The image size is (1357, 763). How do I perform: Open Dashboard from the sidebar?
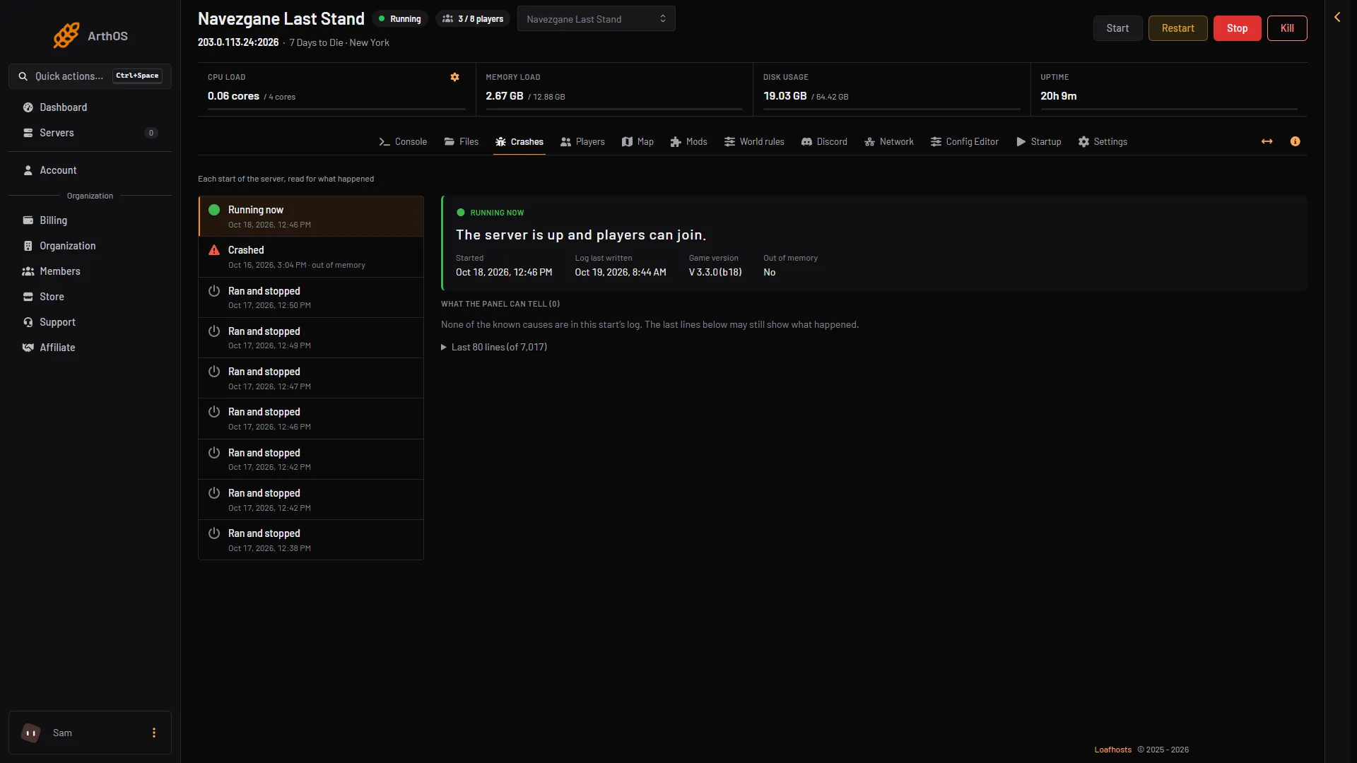point(90,107)
